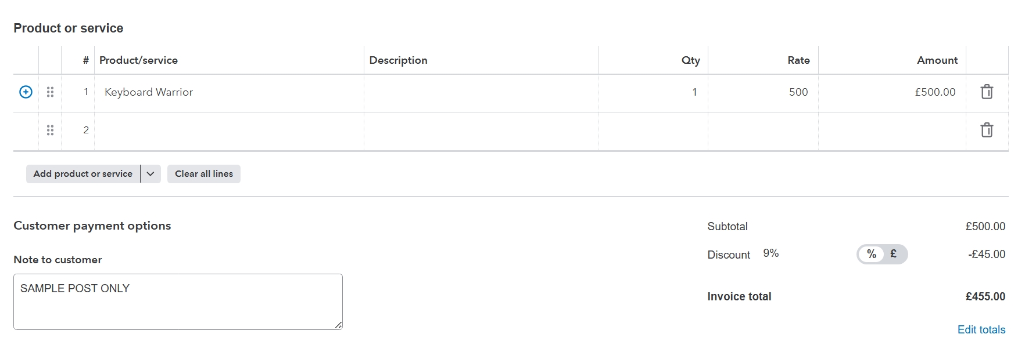1025x345 pixels.
Task: Click the Description cell of row 1
Action: pyautogui.click(x=481, y=93)
